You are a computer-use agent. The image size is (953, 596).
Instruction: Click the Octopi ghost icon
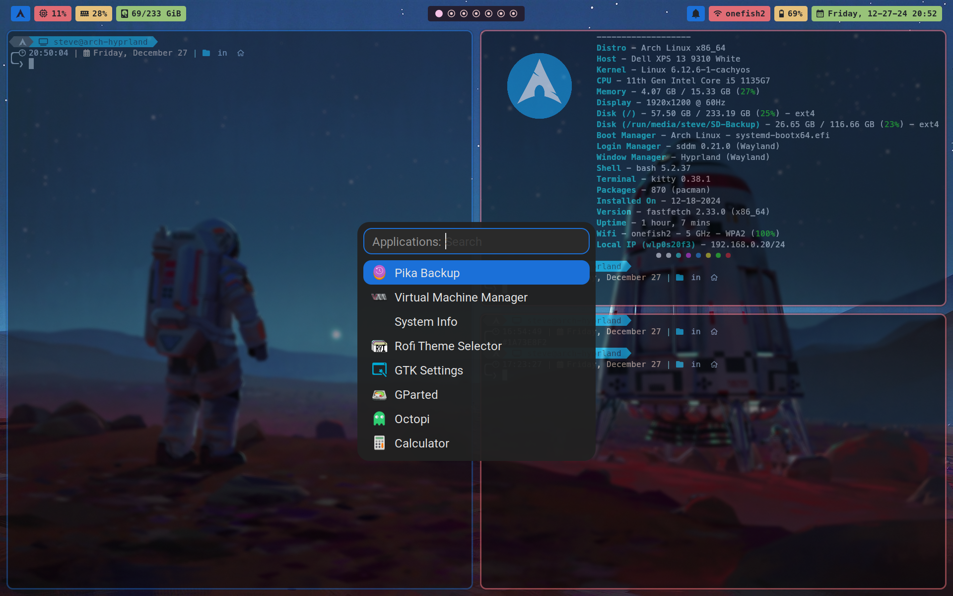pos(379,419)
